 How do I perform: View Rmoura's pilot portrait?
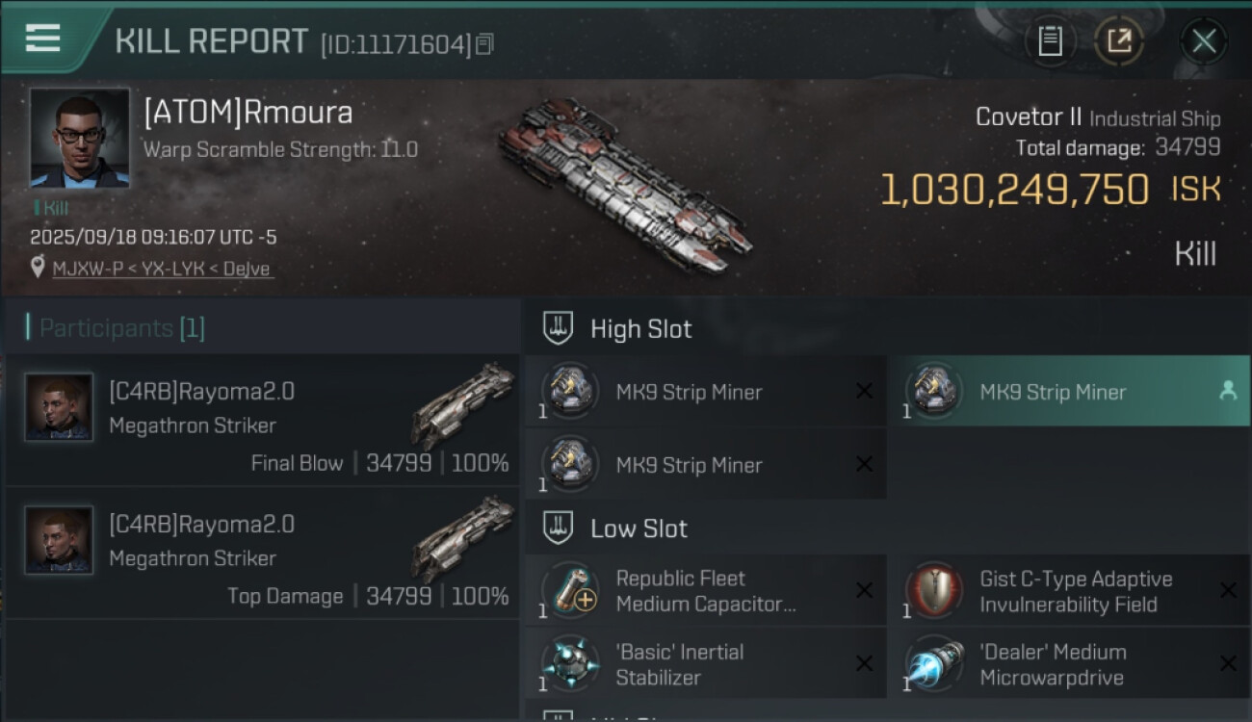pos(79,138)
